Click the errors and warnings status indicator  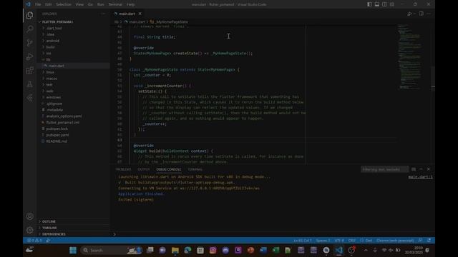35,241
